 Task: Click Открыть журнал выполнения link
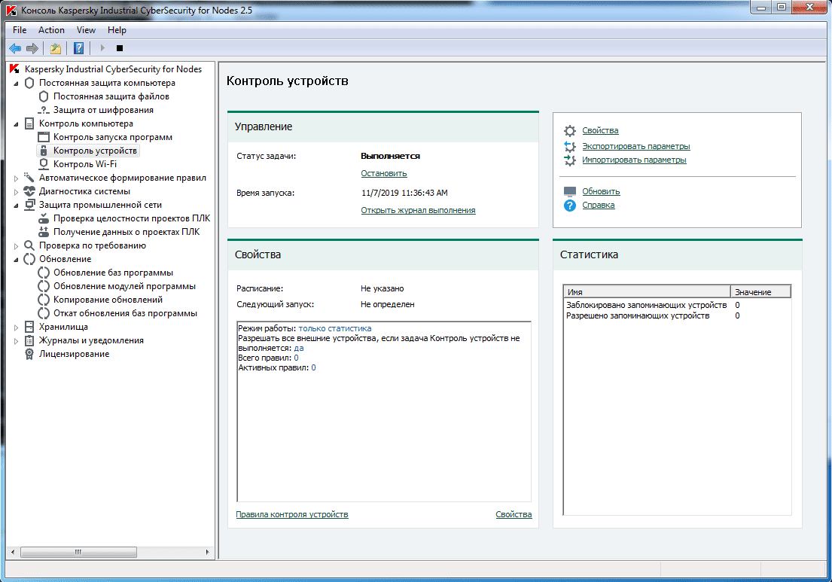(418, 210)
